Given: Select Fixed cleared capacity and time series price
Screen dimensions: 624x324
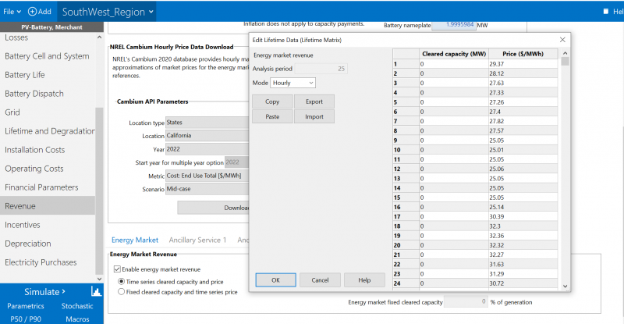Looking at the screenshot, I should [x=121, y=292].
